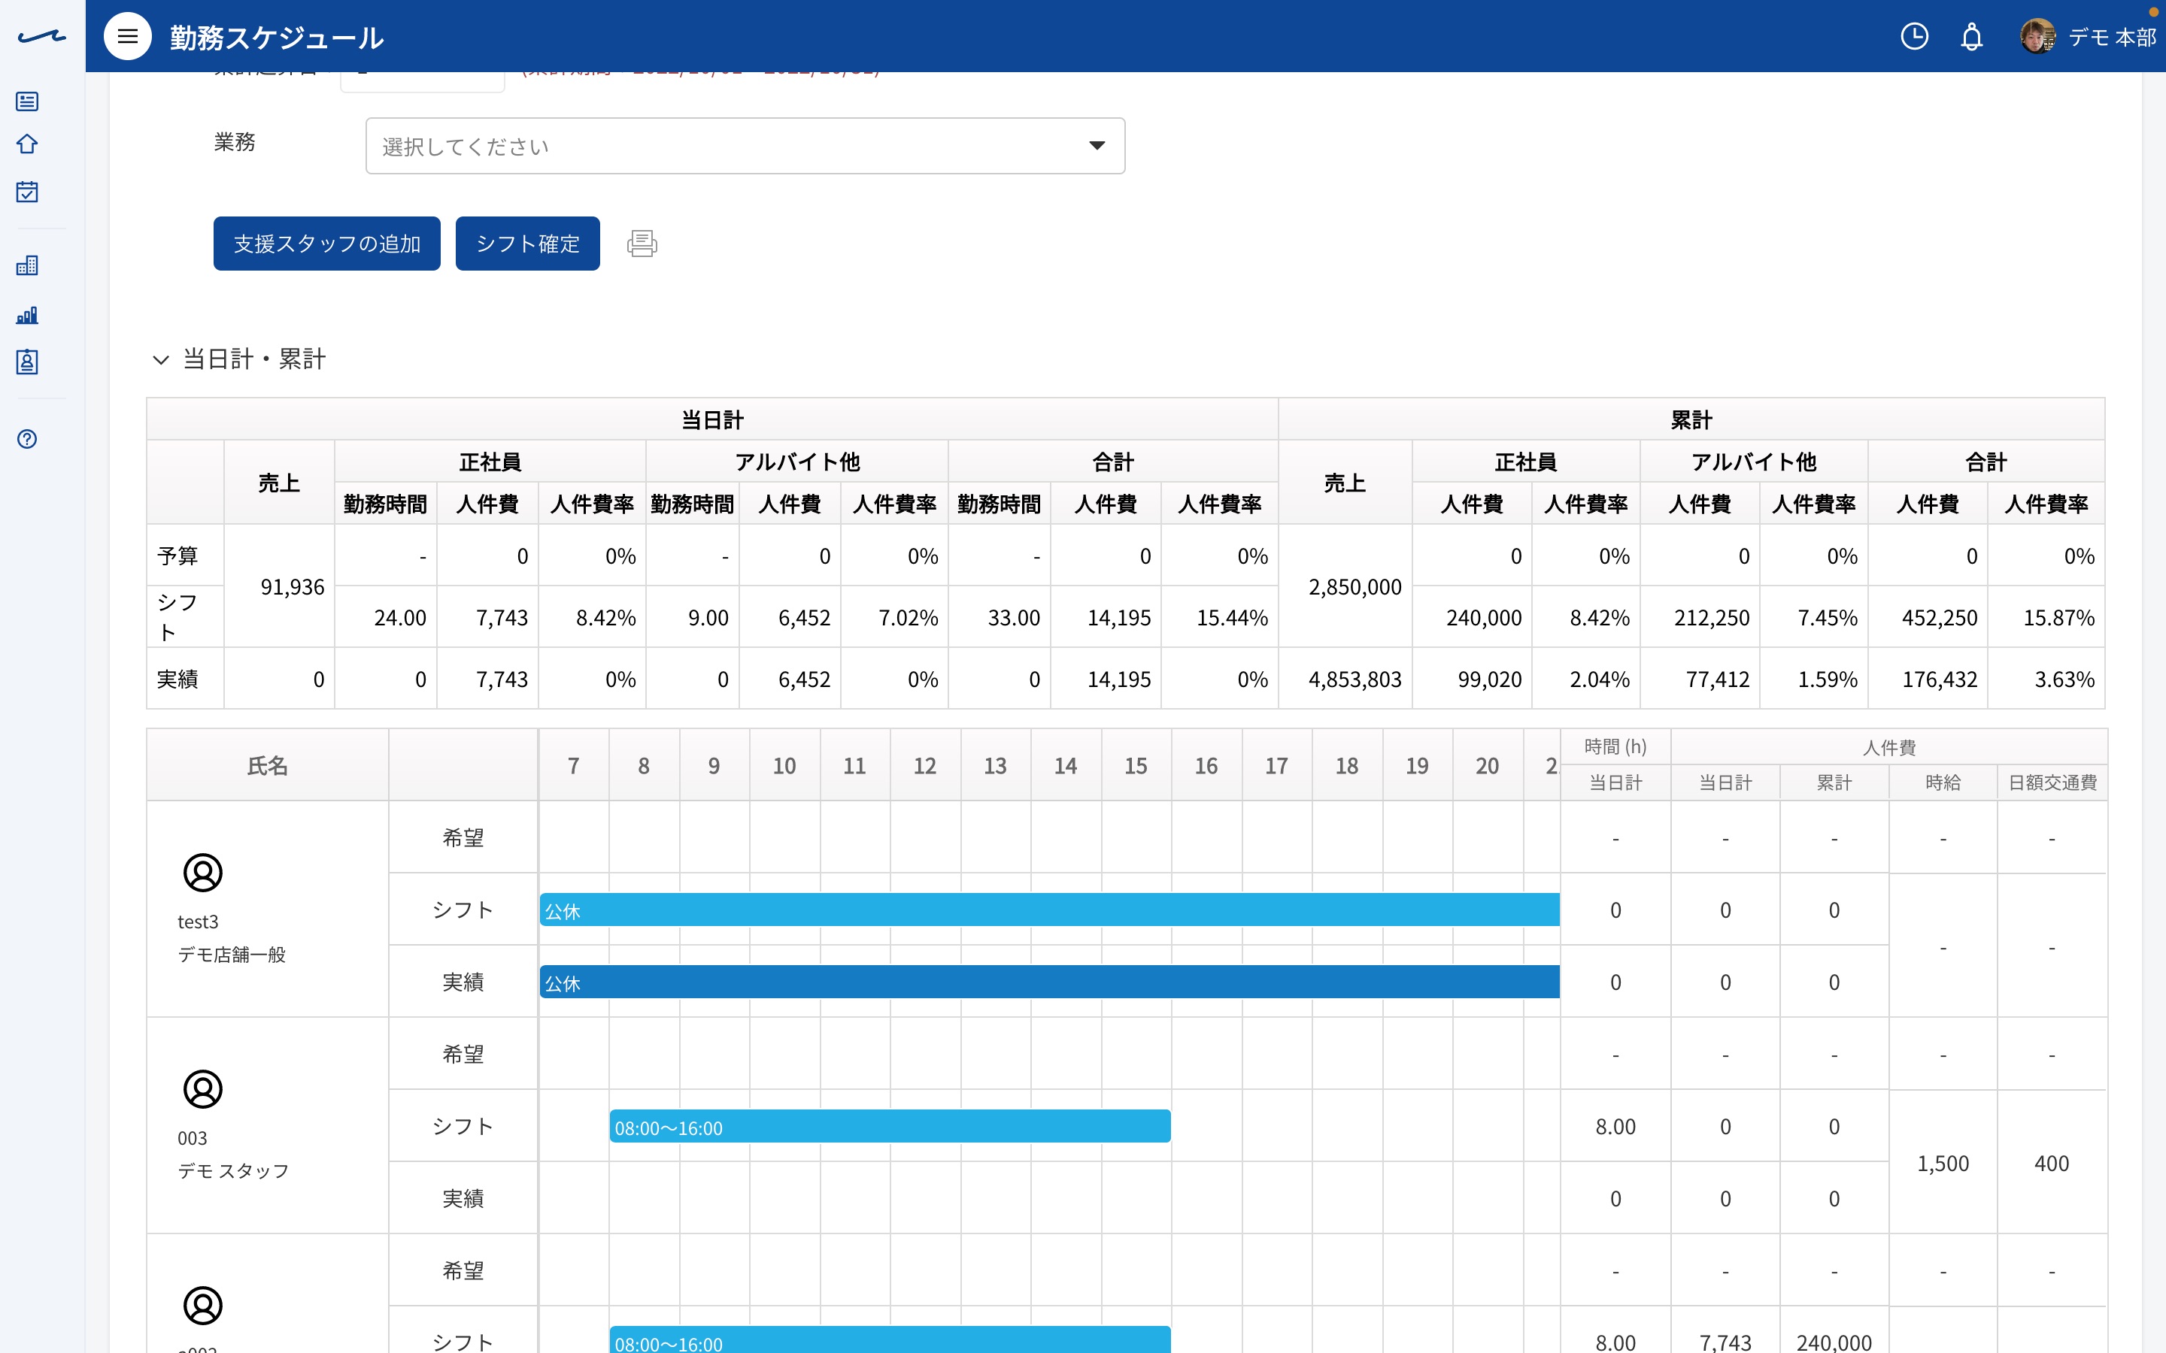This screenshot has width=2166, height=1353.
Task: Open the list/news sidebar icon
Action: (x=28, y=101)
